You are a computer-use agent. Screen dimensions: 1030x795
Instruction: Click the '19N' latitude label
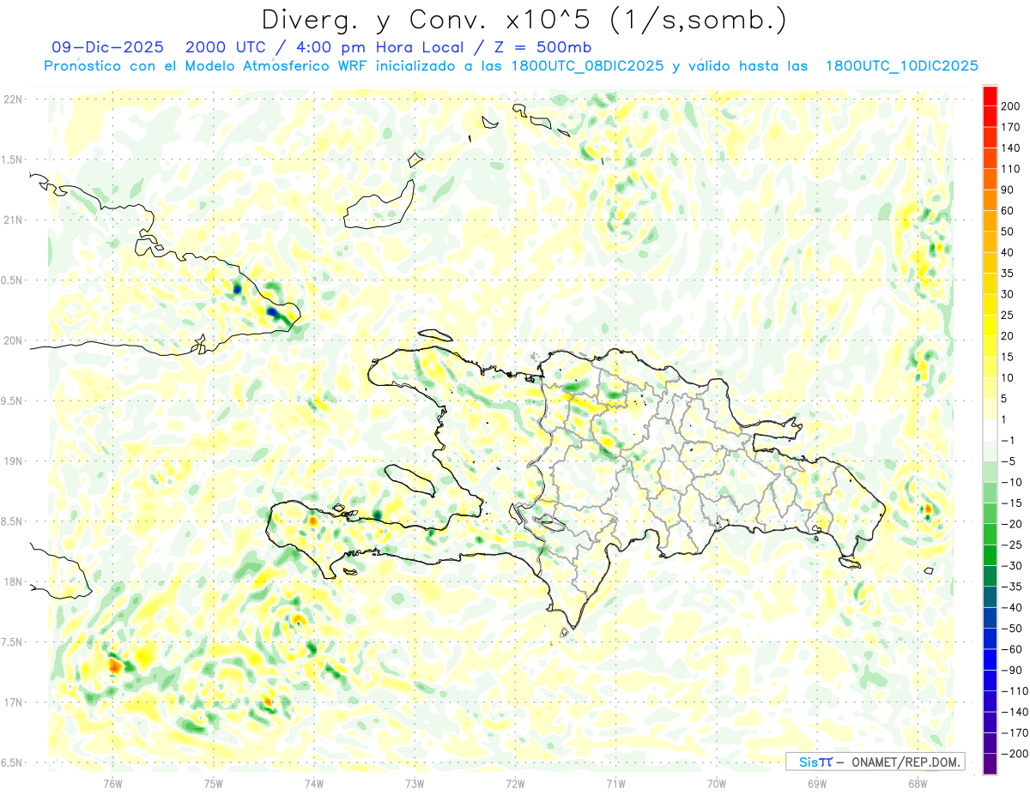13,461
